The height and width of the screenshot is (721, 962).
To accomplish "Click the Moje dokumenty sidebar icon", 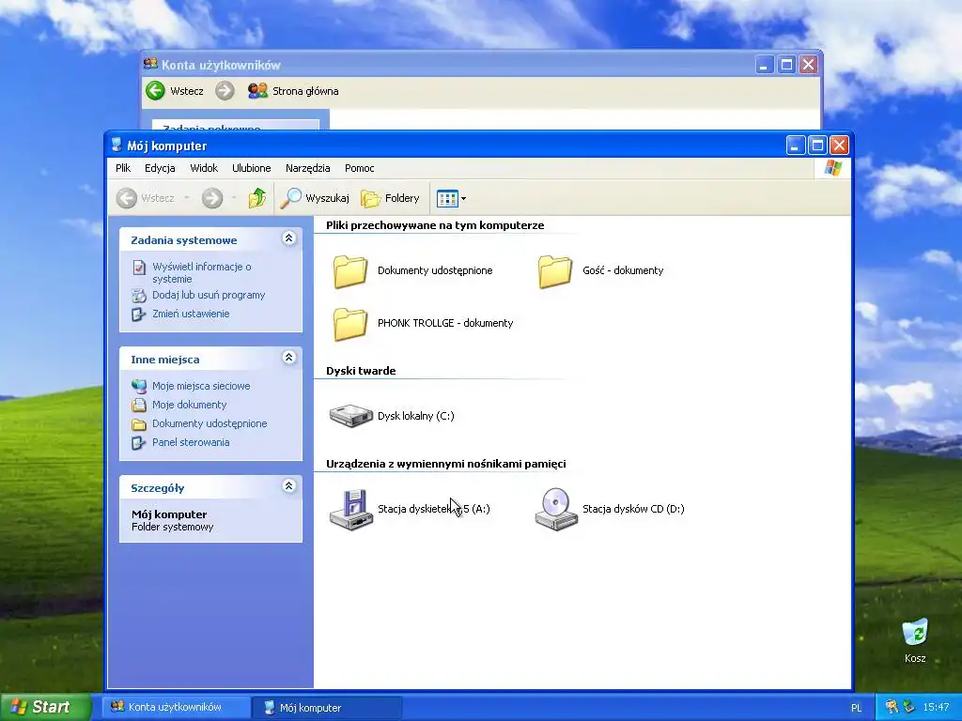I will tap(139, 406).
